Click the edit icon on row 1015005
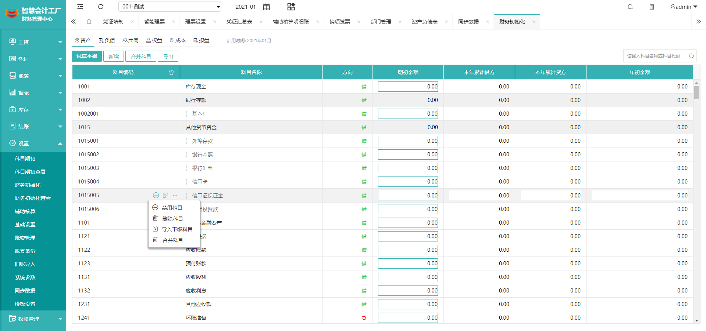The image size is (706, 331). (165, 195)
